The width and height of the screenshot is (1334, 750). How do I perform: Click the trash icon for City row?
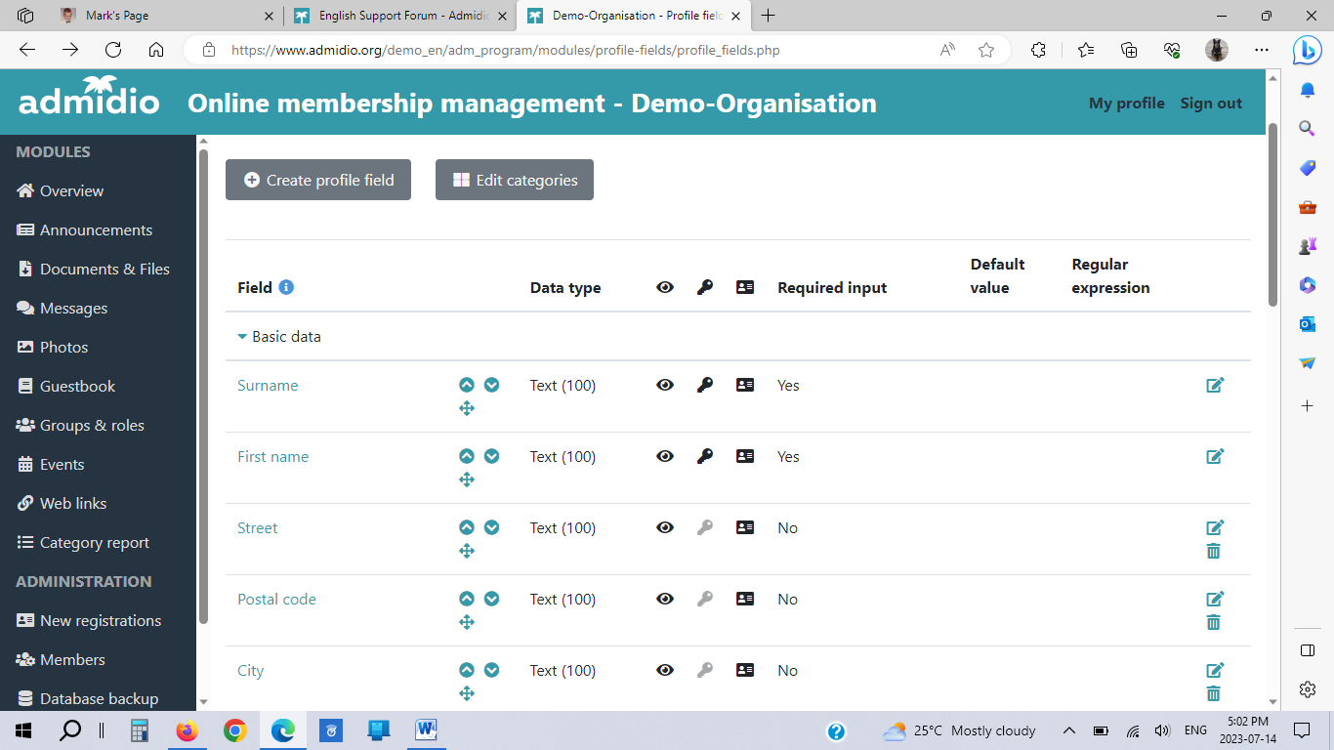coord(1214,693)
